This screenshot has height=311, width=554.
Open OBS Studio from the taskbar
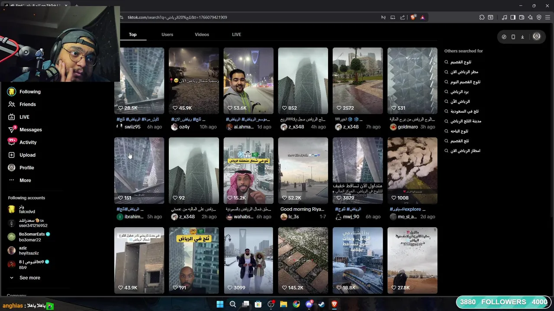271,304
